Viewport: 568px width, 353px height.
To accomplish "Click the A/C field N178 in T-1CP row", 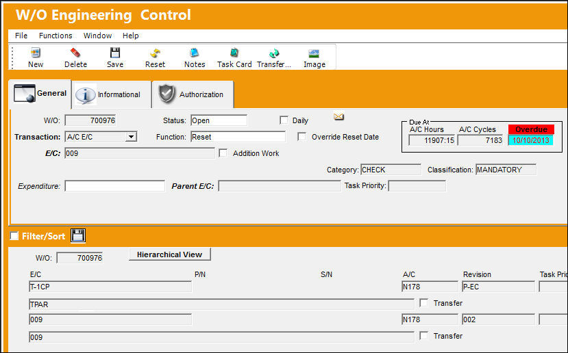I will point(430,287).
